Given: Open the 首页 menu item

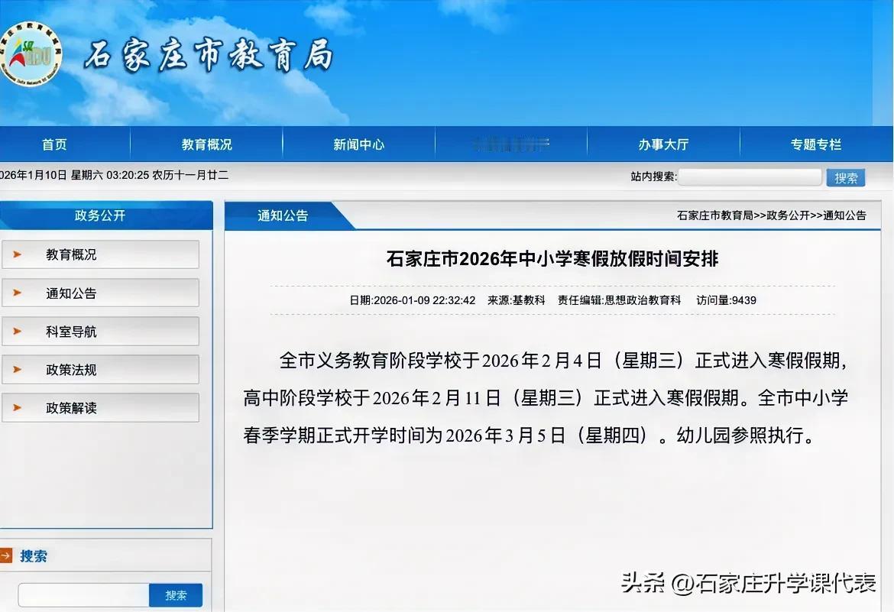Looking at the screenshot, I should tap(53, 144).
